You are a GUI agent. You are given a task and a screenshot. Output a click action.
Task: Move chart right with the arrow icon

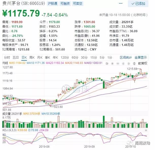129,63
